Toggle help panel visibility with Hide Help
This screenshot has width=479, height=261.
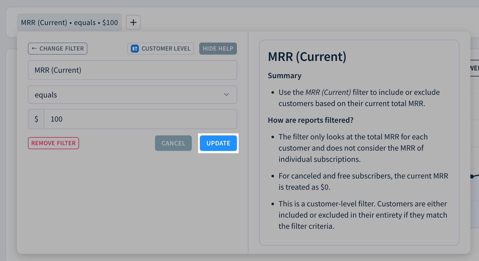218,48
